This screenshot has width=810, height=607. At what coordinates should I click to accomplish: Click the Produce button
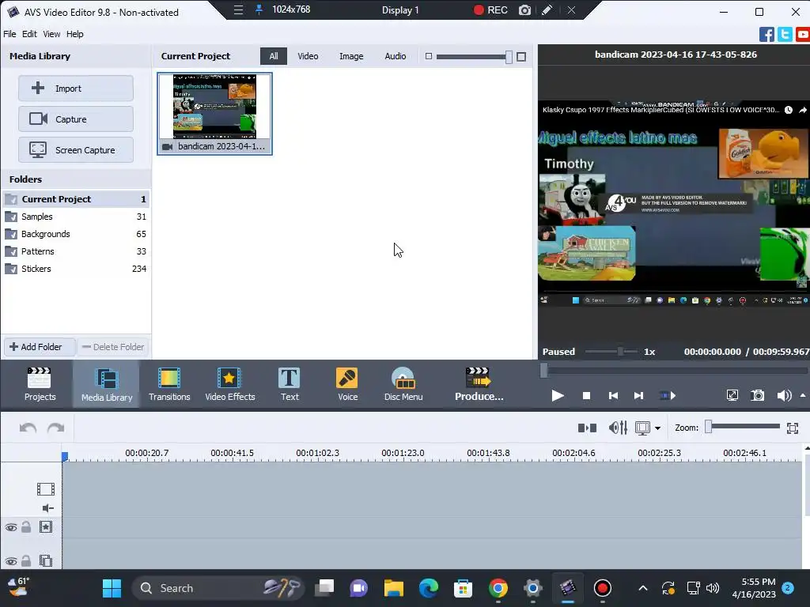pyautogui.click(x=479, y=384)
